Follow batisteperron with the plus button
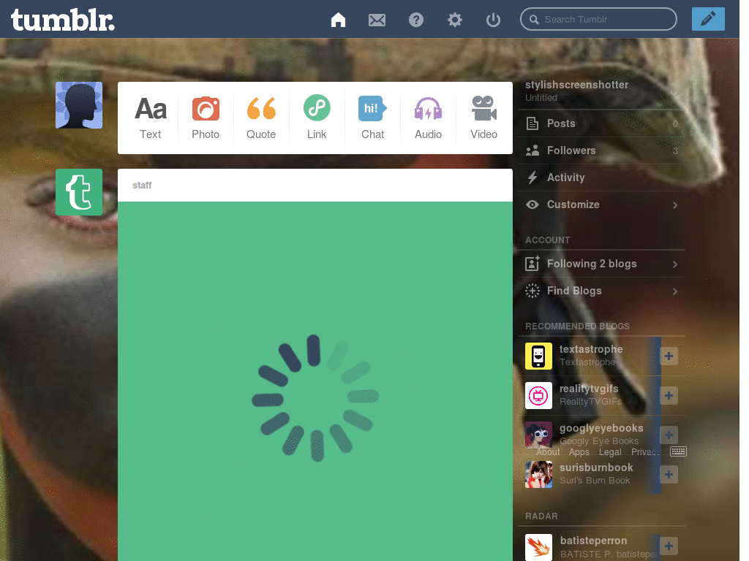Viewport: 749px width, 561px height. tap(669, 546)
